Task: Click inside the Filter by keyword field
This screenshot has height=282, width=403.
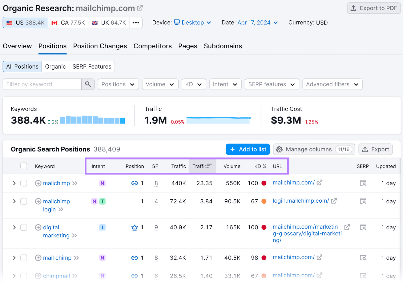Action: 42,84
